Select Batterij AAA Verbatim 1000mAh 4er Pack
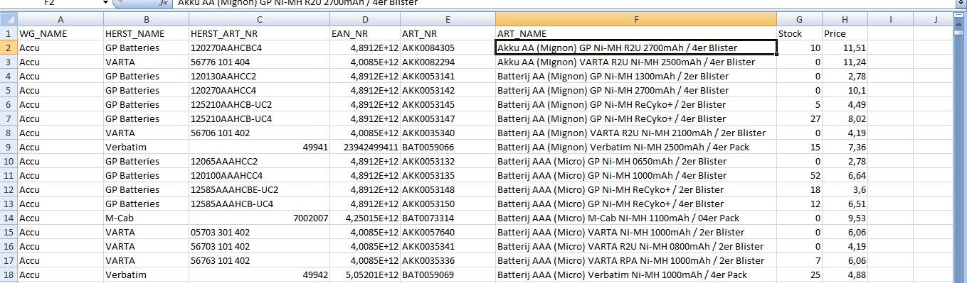Image resolution: width=967 pixels, height=283 pixels. 635,274
